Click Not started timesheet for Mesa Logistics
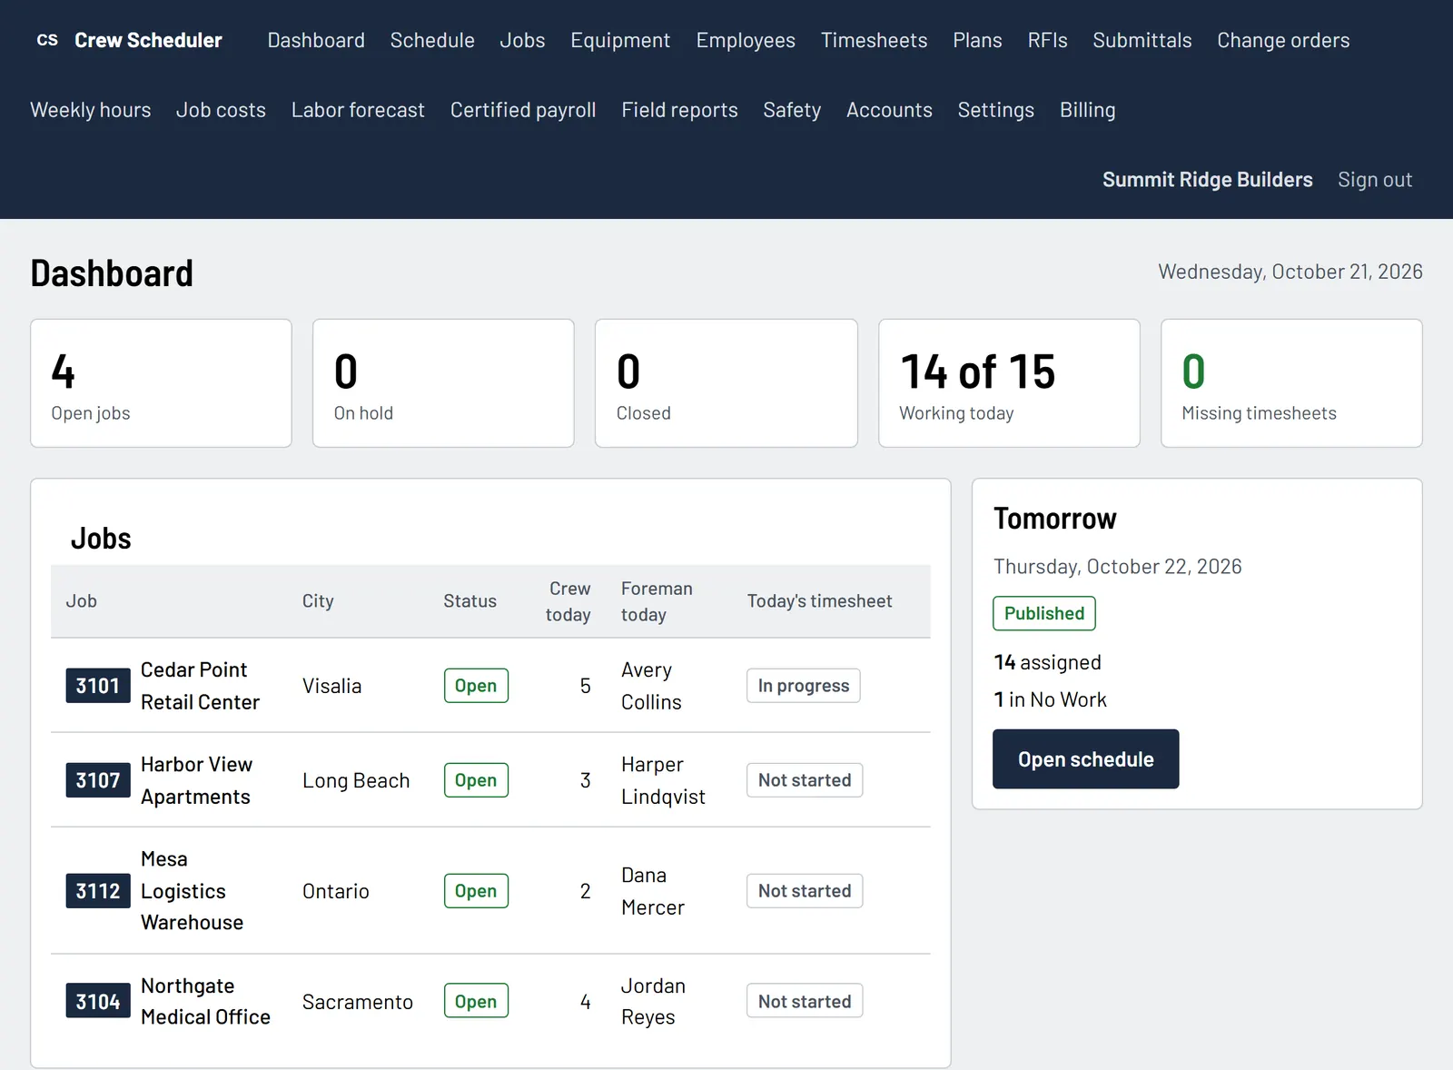Viewport: 1453px width, 1070px height. tap(805, 891)
